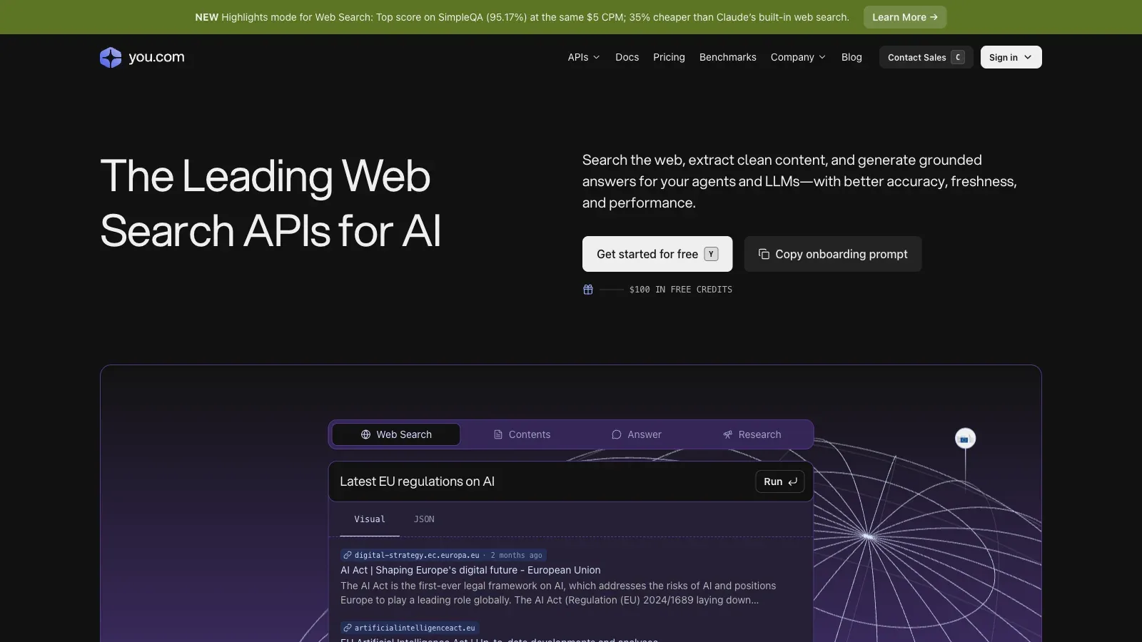This screenshot has height=642, width=1142.
Task: Switch to the Visual results tab
Action: (x=370, y=519)
